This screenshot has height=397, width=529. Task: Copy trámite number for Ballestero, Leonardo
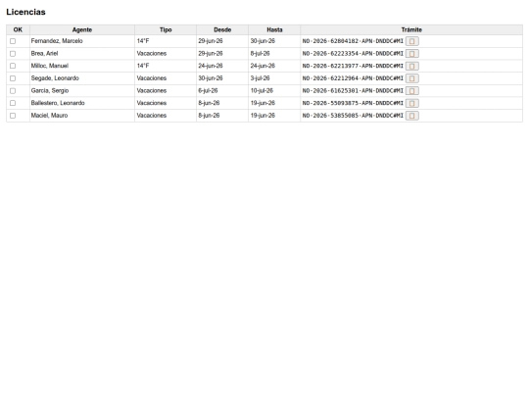pyautogui.click(x=411, y=103)
